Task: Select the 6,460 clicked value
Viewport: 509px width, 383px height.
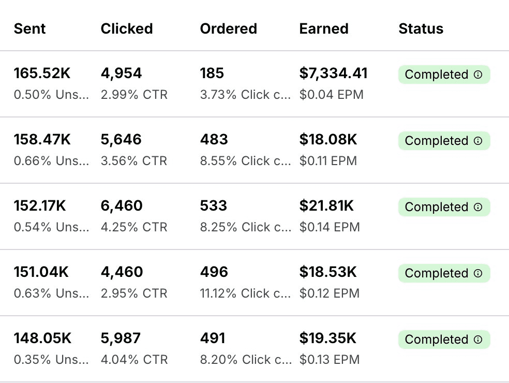Action: 122,205
